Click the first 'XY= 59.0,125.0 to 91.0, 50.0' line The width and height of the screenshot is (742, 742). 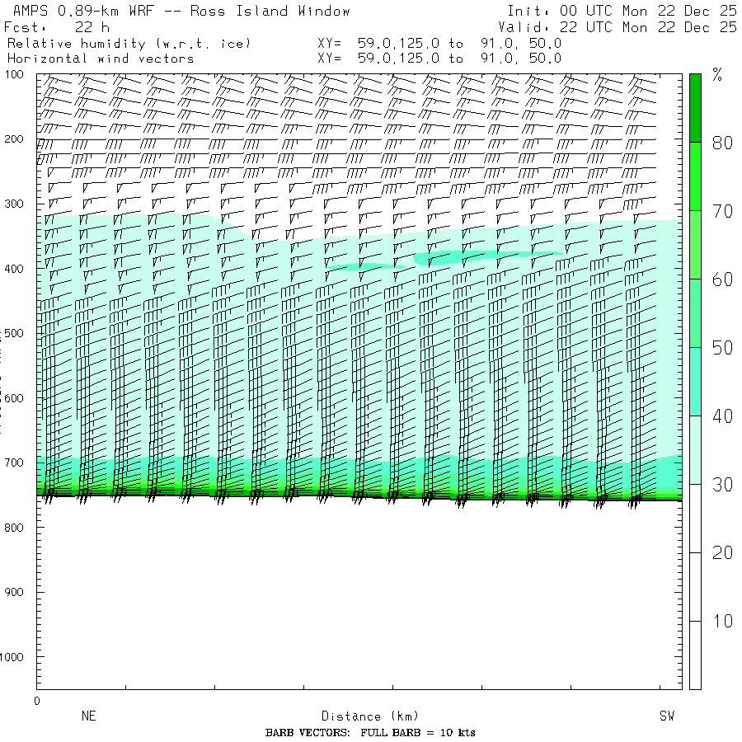[439, 44]
